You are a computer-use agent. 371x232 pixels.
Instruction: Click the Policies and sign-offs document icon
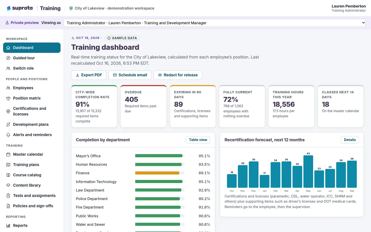pyautogui.click(x=8, y=206)
